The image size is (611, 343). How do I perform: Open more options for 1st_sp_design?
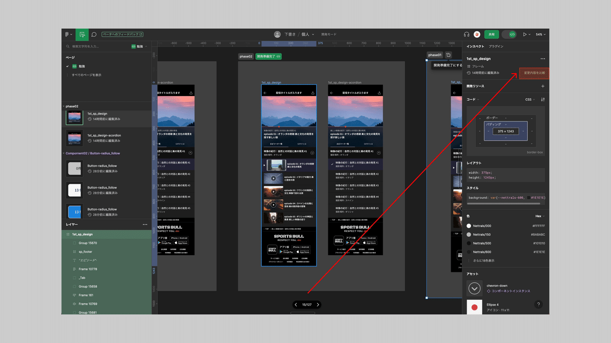coord(543,59)
